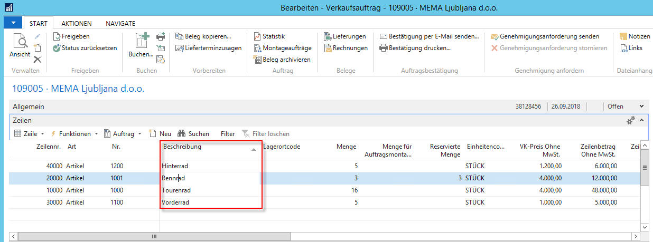
Task: Select line number 10000
Action: click(54, 190)
